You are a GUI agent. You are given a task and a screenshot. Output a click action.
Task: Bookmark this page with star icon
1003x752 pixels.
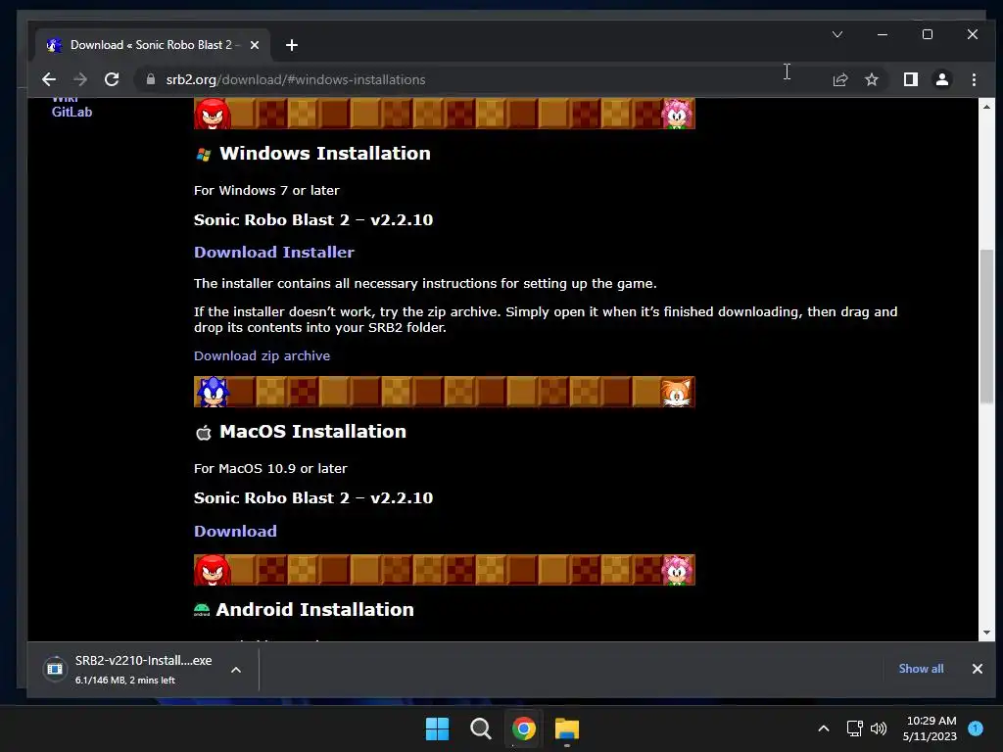871,79
